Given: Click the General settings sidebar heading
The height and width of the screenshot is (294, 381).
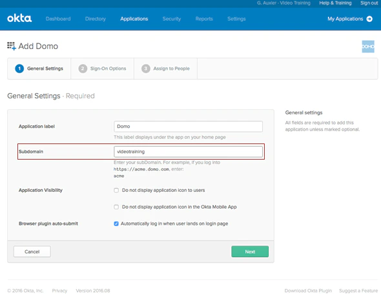Looking at the screenshot, I should pos(304,112).
